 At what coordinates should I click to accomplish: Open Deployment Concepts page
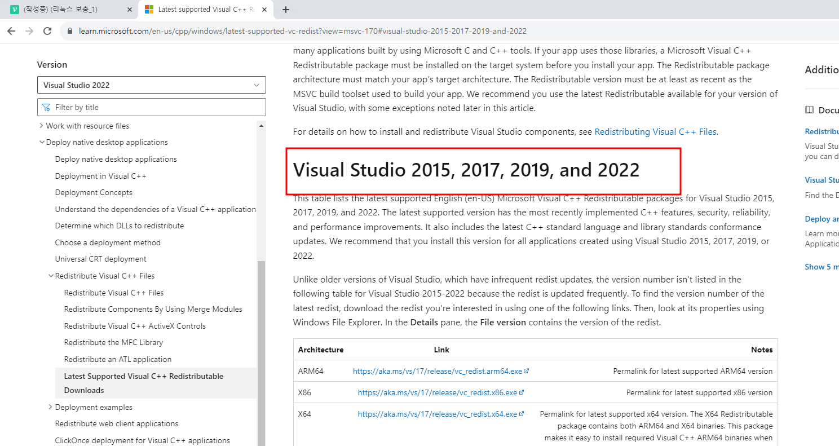(x=94, y=192)
